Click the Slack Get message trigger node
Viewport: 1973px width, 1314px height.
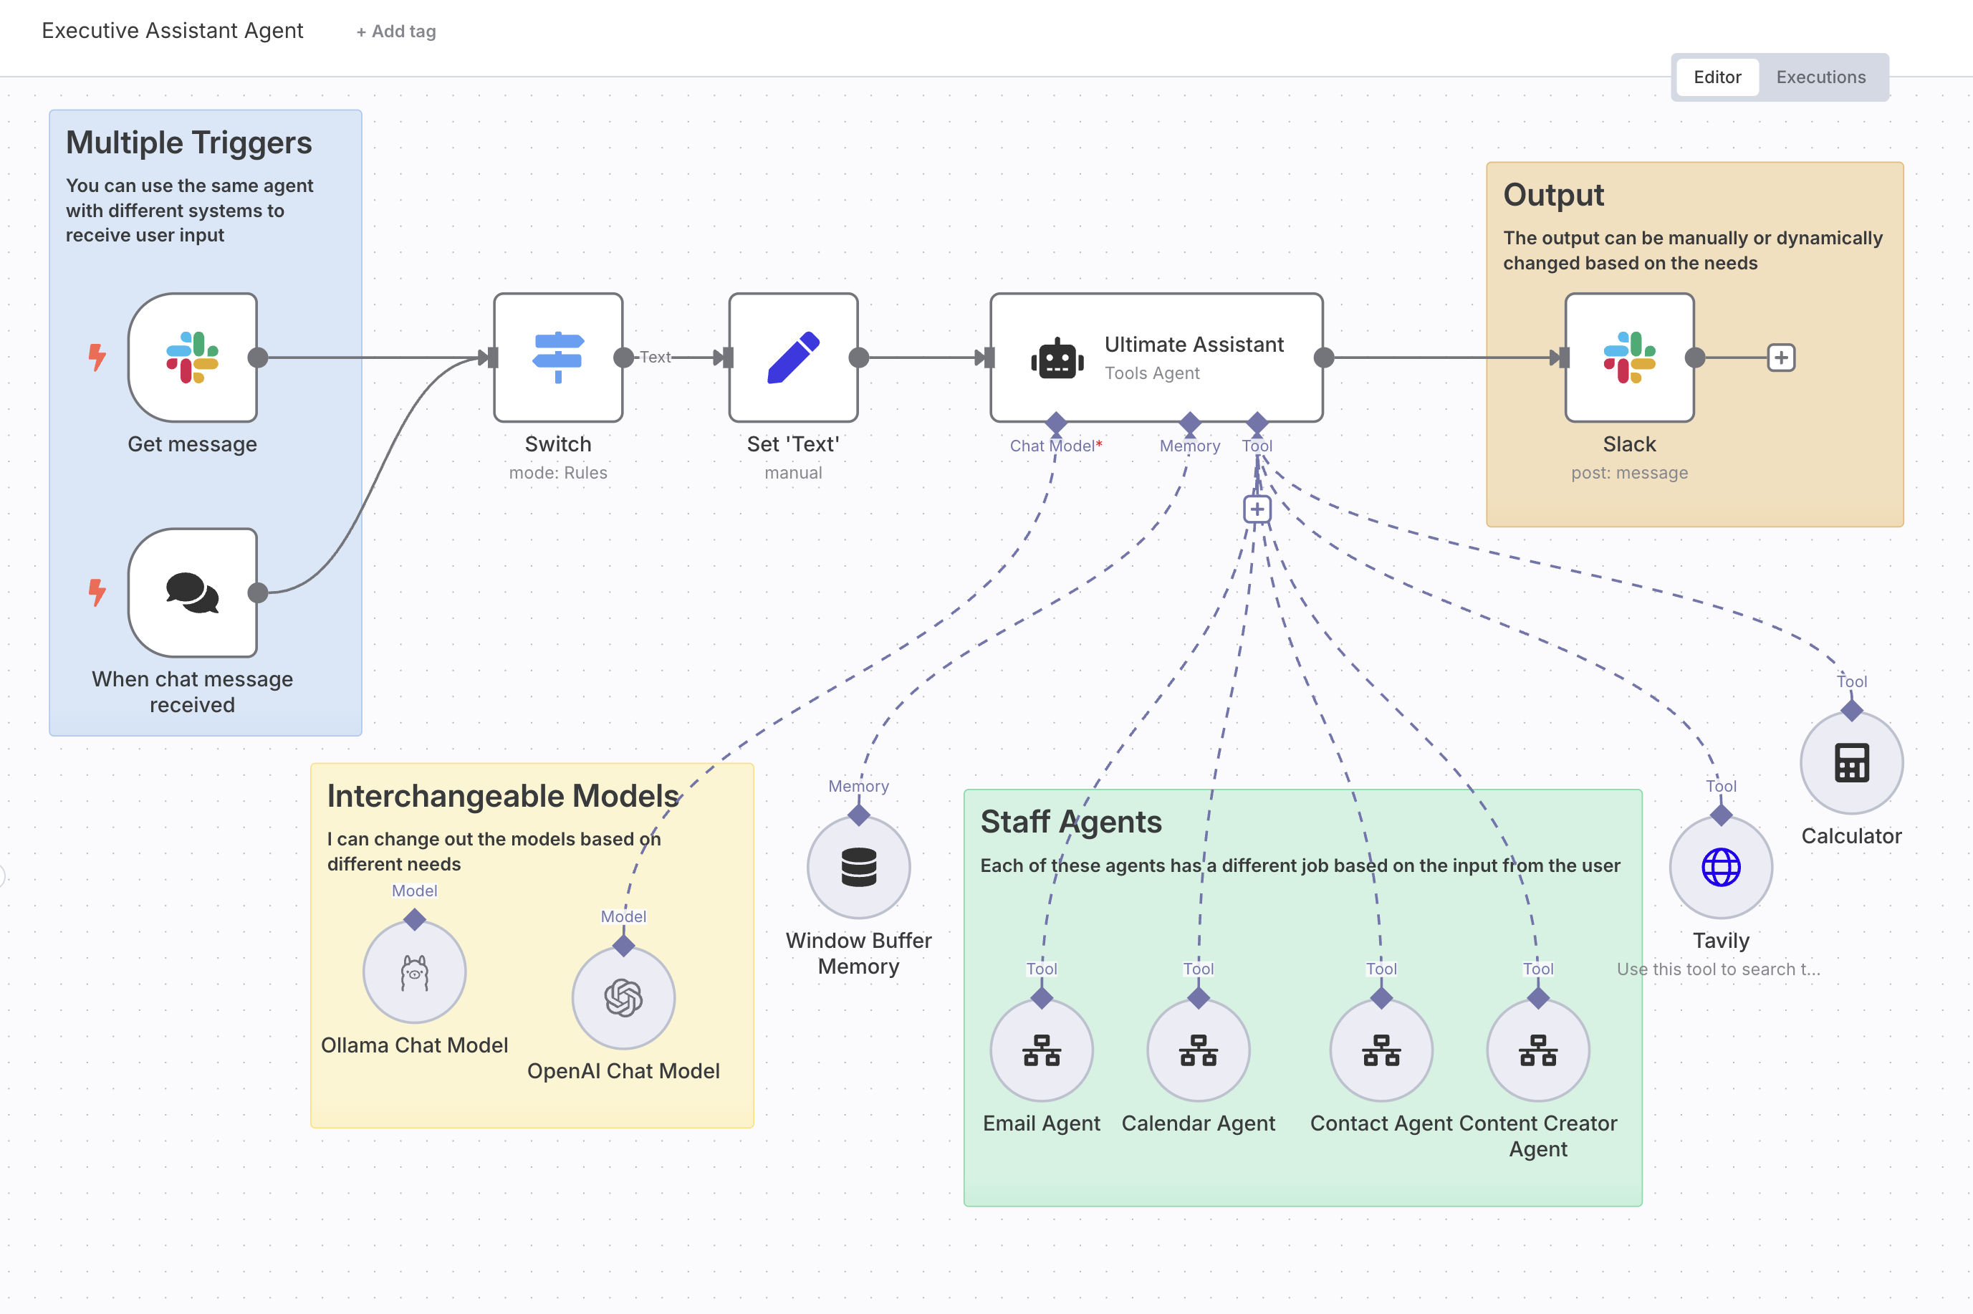pos(192,358)
